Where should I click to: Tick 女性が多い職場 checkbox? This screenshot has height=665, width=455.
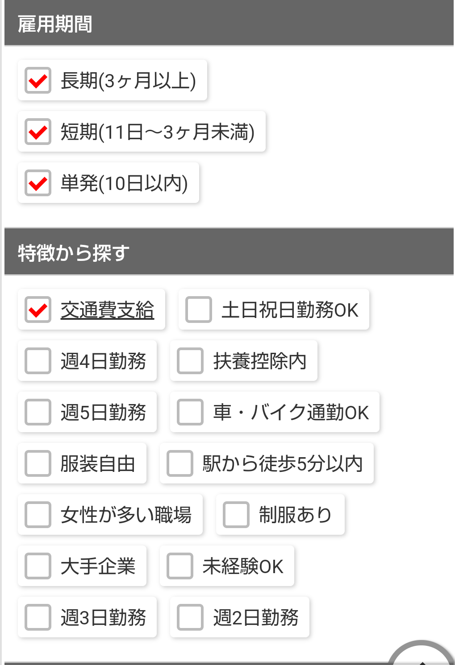(x=38, y=515)
